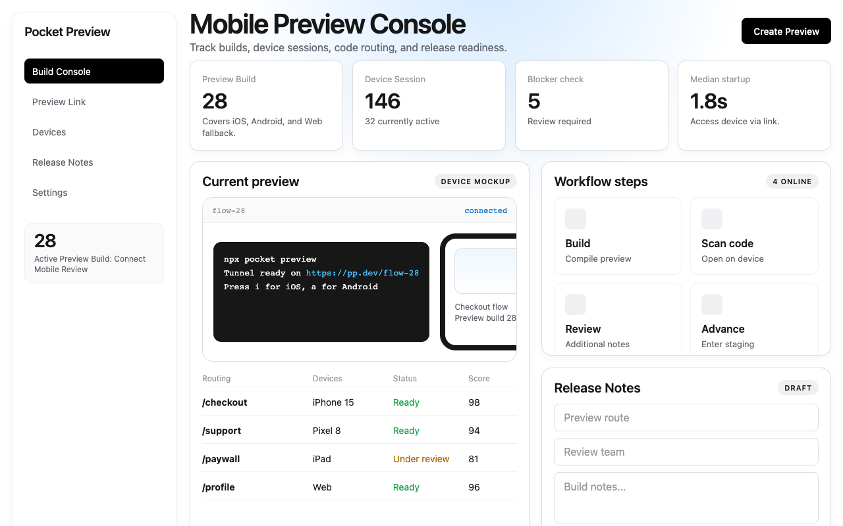Click the Scan code step icon
The height and width of the screenshot is (526, 843).
click(x=712, y=219)
